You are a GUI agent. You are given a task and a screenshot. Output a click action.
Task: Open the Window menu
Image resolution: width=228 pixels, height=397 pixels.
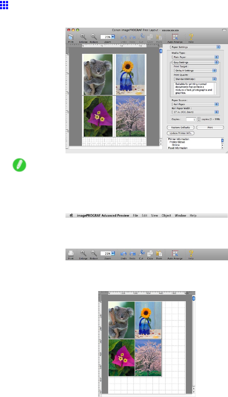click(x=180, y=215)
